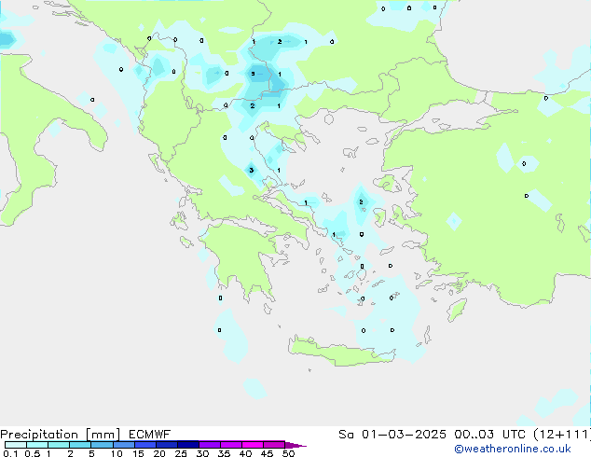The height and width of the screenshot is (457, 591).
Task: Click the 35–40 mm legend color swatch
Action: (x=230, y=445)
